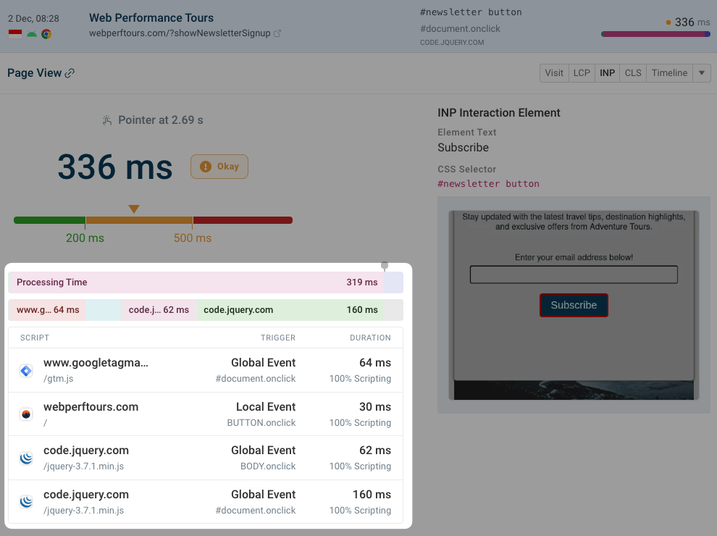Image resolution: width=717 pixels, height=536 pixels.
Task: Click the orange marker on the INP threshold scale
Action: [x=134, y=209]
